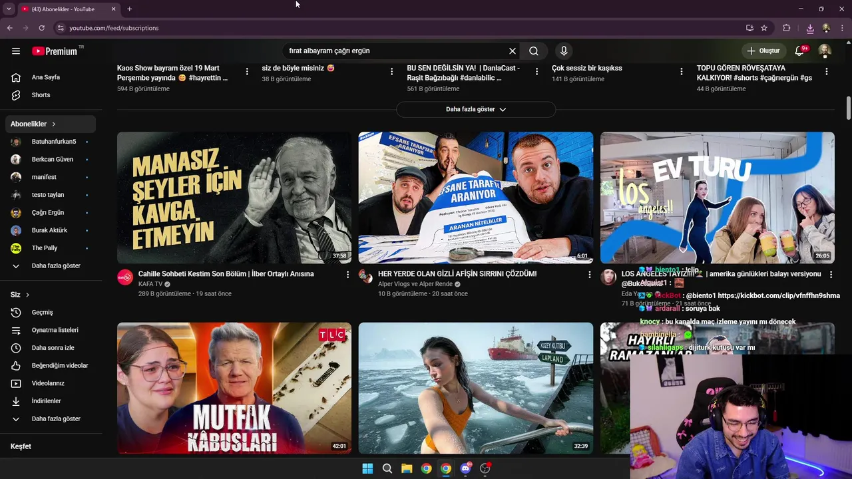The height and width of the screenshot is (479, 852).
Task: Open testo taylan channel
Action: click(51, 195)
